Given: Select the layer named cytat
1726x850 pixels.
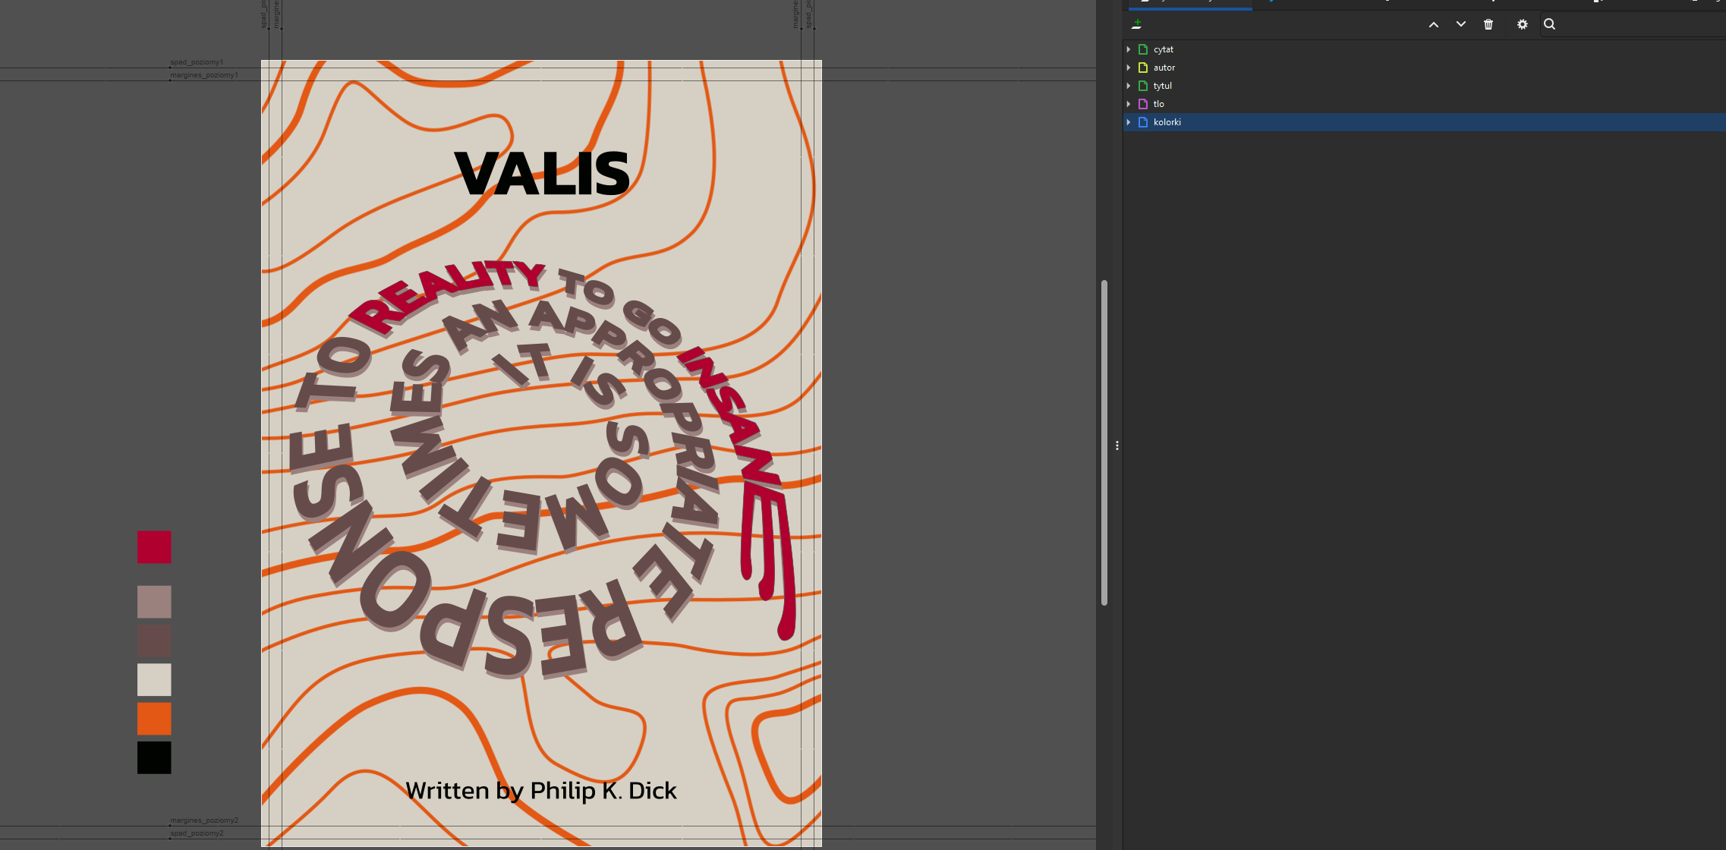Looking at the screenshot, I should pyautogui.click(x=1424, y=49).
